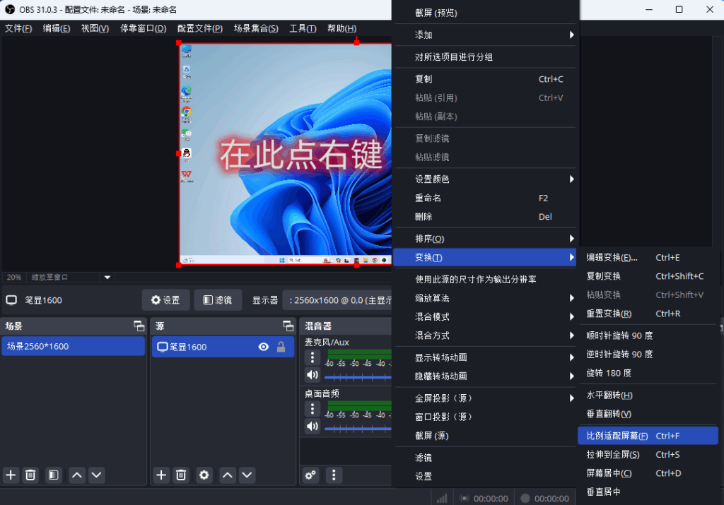Choose 编辑变换 entry

(x=648, y=258)
